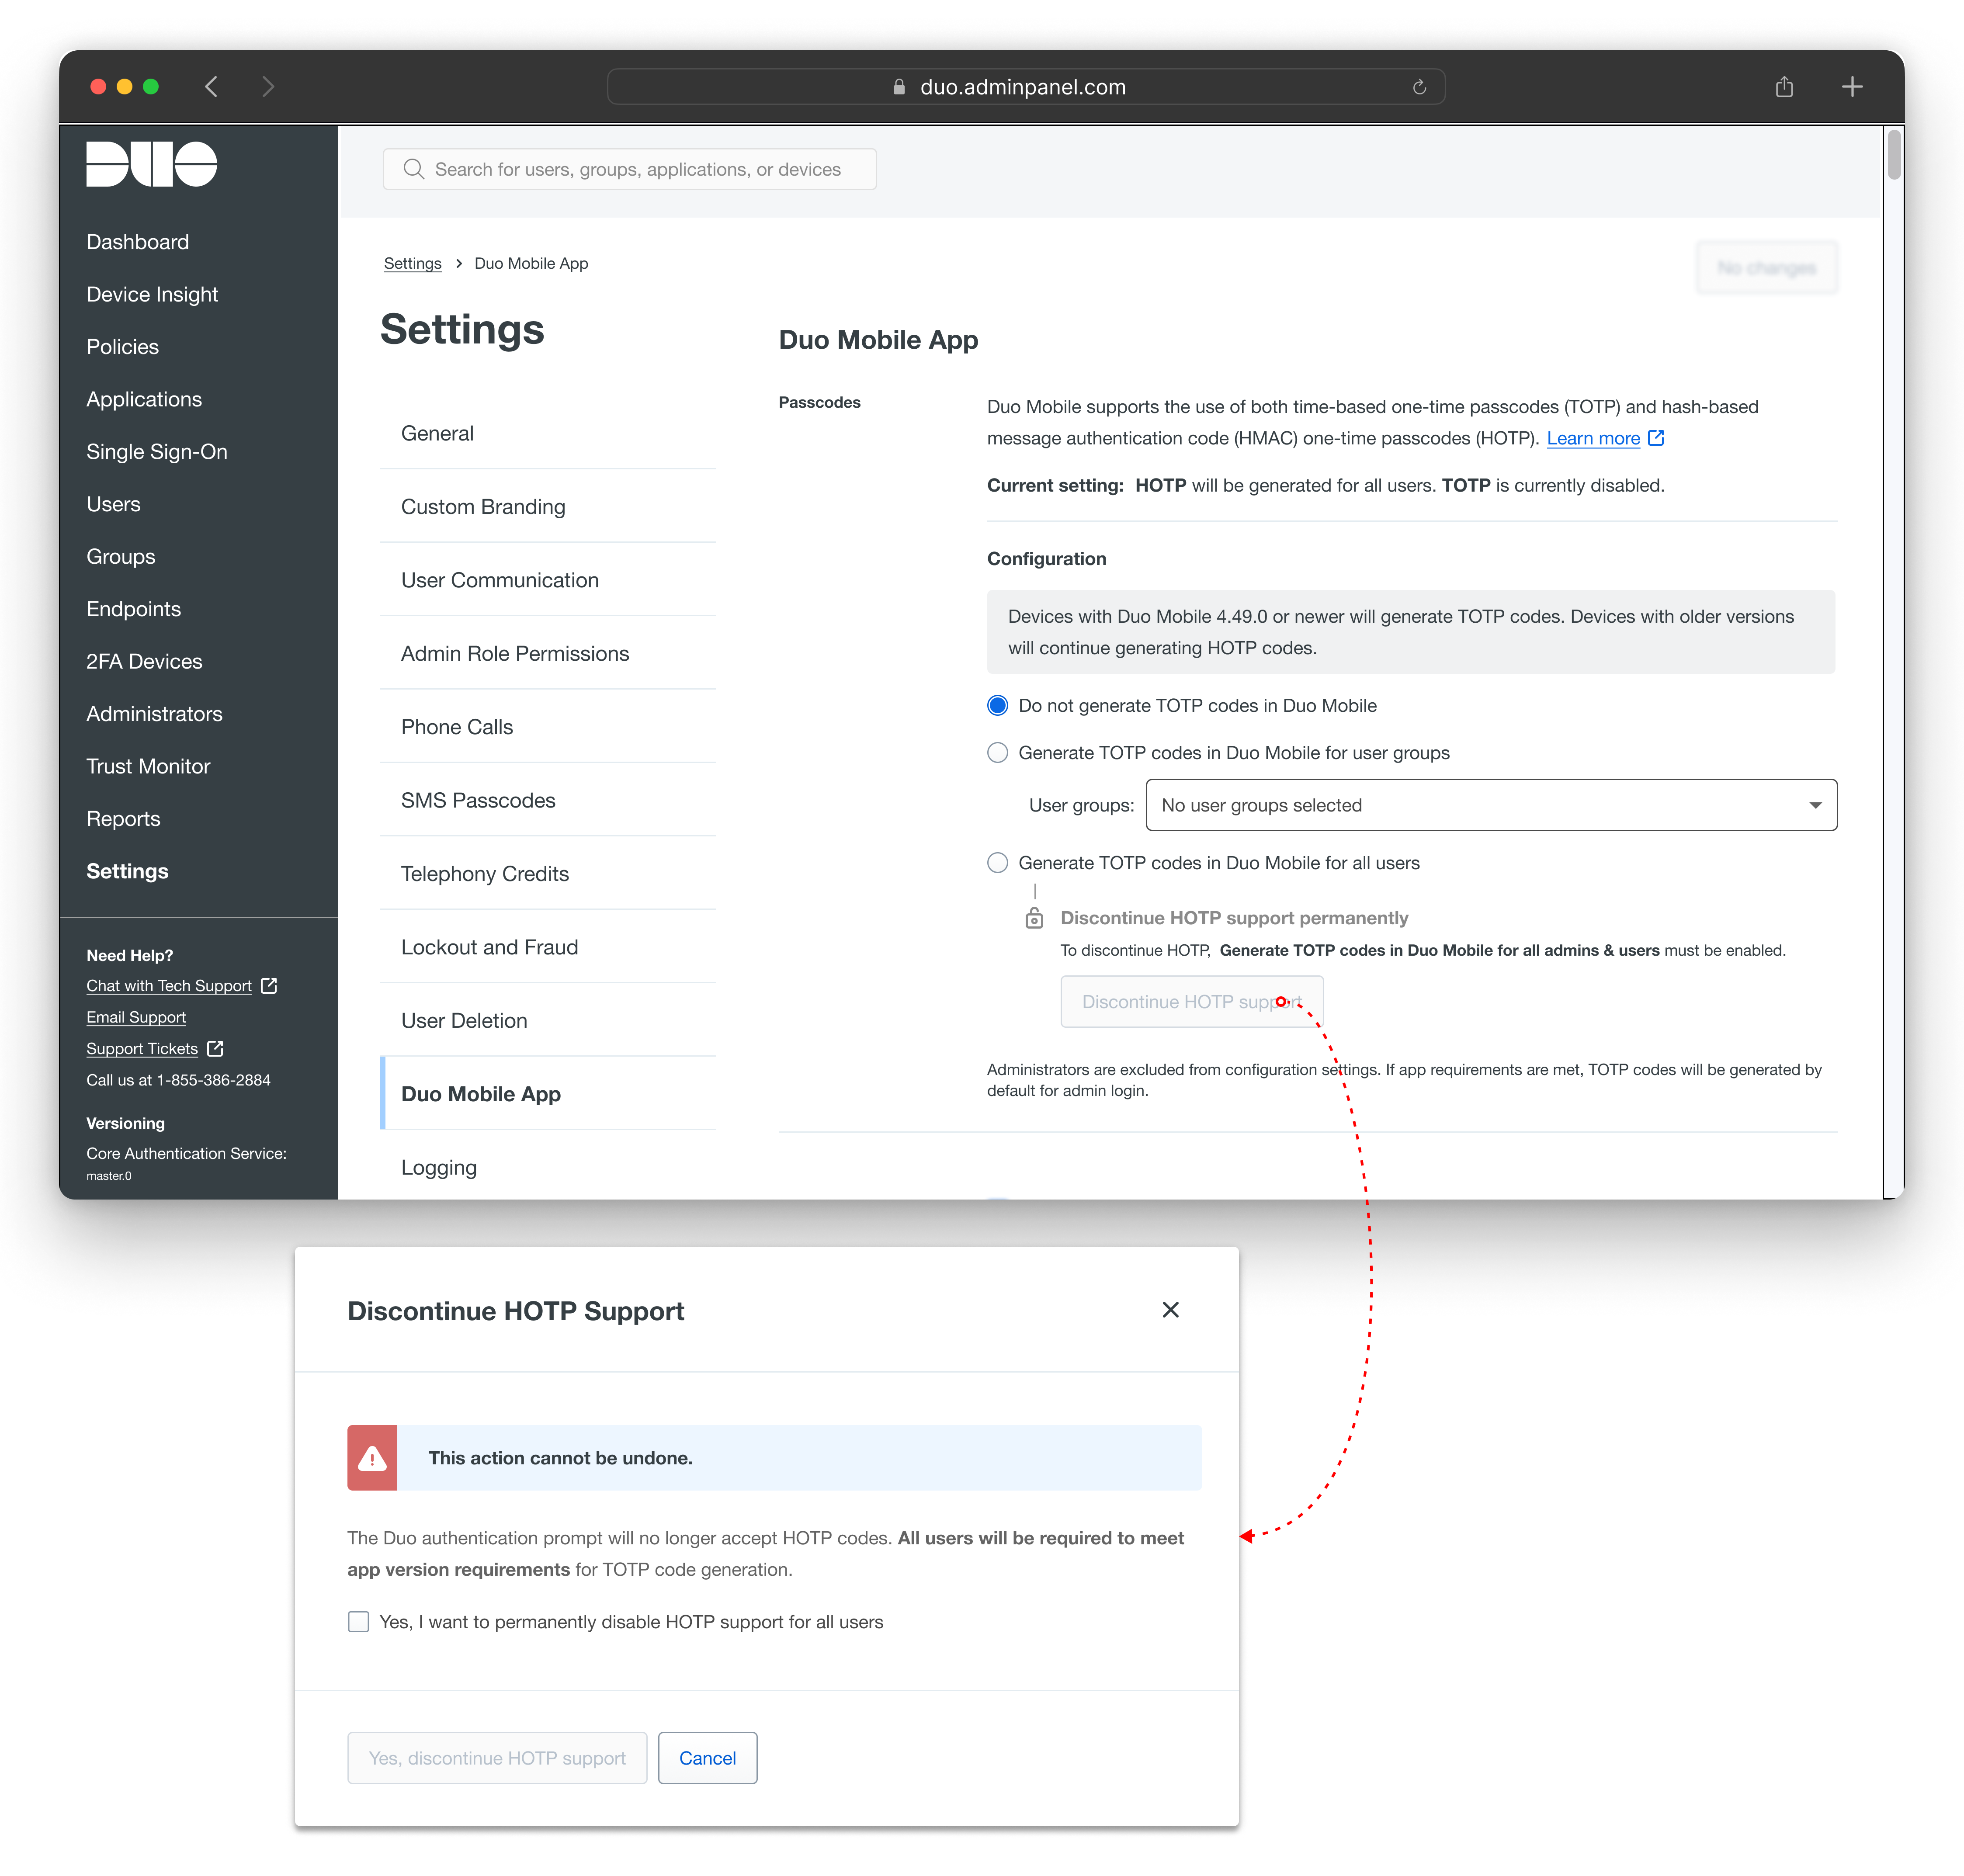Click the lock icon beside Discontinue HOTP

1034,918
